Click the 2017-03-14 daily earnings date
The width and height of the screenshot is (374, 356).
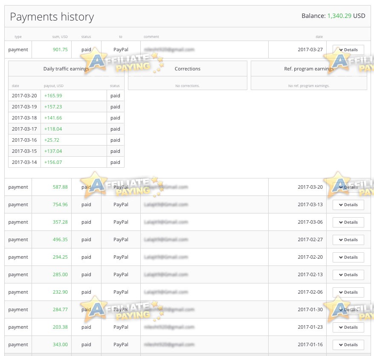point(24,162)
